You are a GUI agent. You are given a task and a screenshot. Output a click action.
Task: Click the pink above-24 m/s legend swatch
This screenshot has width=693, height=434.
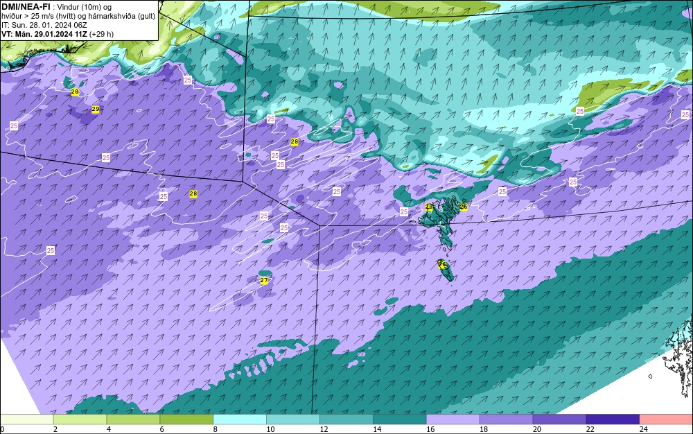click(x=666, y=419)
